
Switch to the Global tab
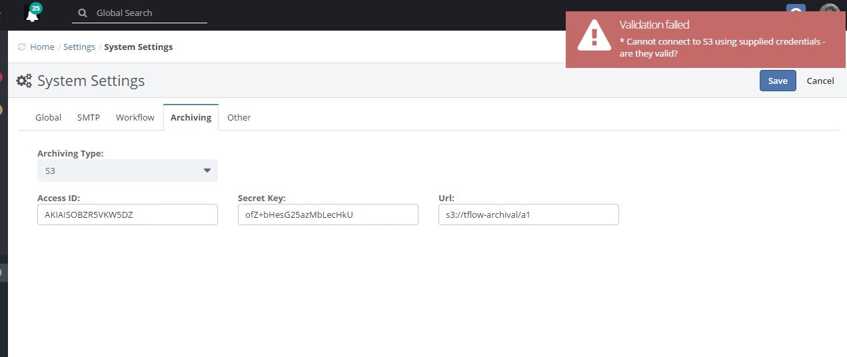[x=49, y=117]
